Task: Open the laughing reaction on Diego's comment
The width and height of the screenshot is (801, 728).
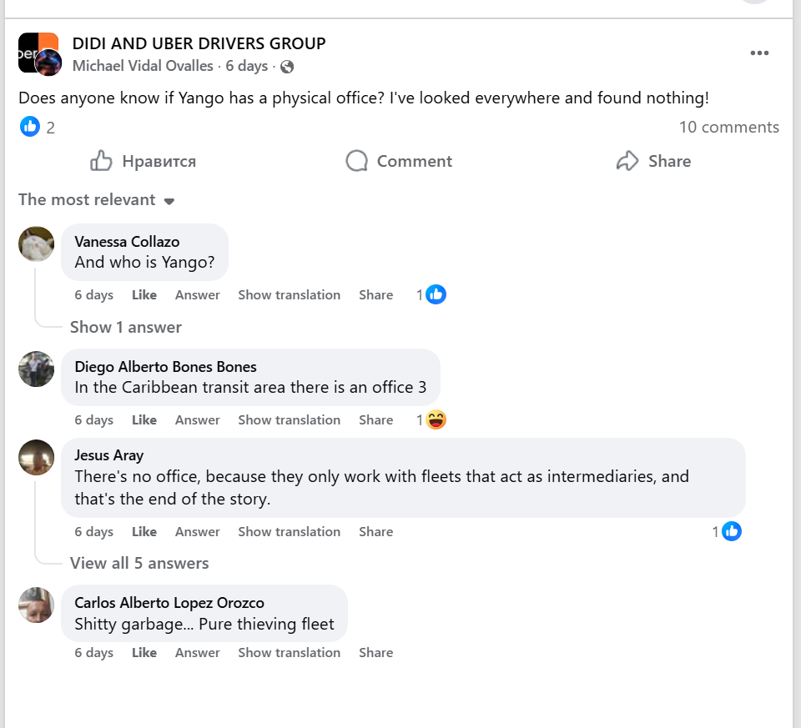Action: [x=436, y=419]
